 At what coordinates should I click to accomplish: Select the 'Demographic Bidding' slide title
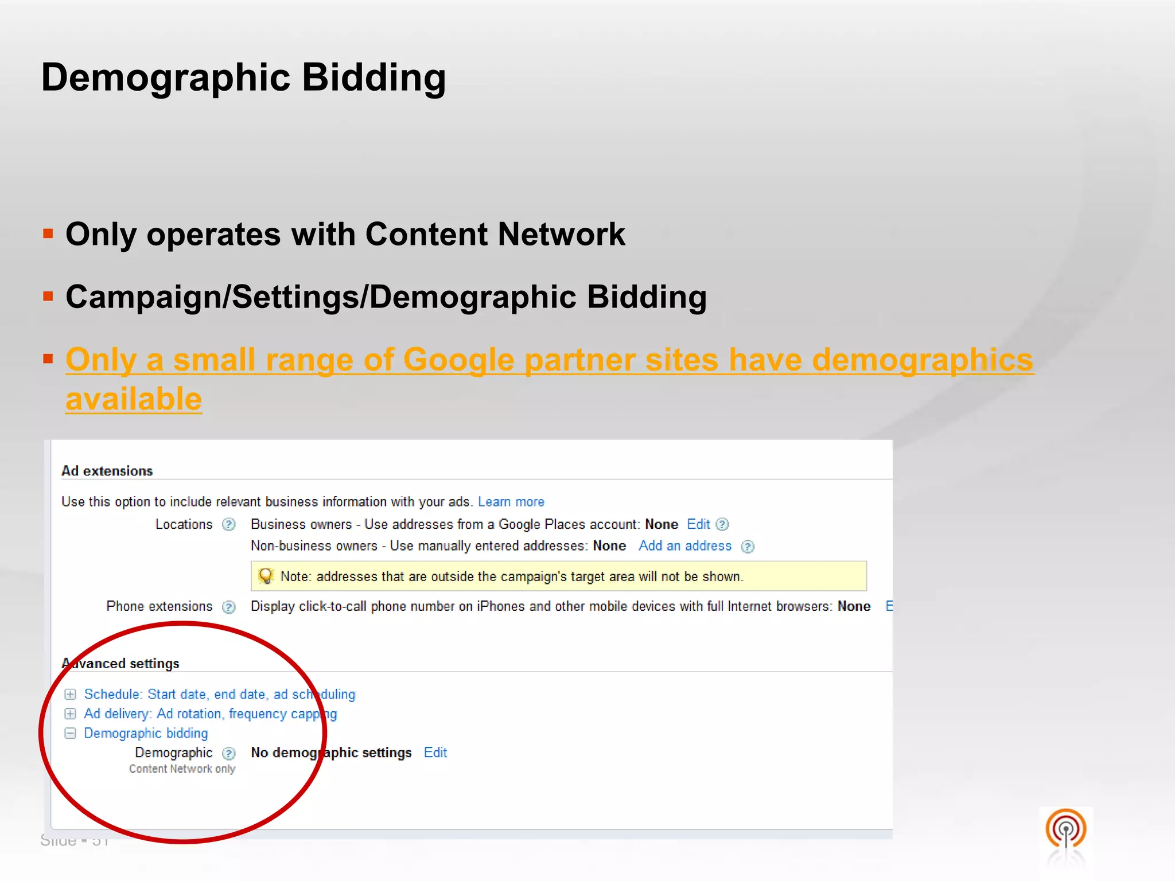(x=244, y=78)
